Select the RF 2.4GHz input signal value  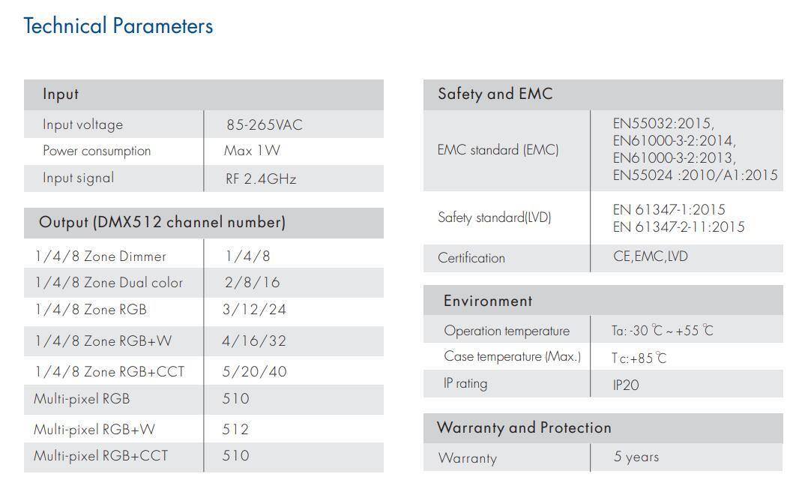point(261,178)
